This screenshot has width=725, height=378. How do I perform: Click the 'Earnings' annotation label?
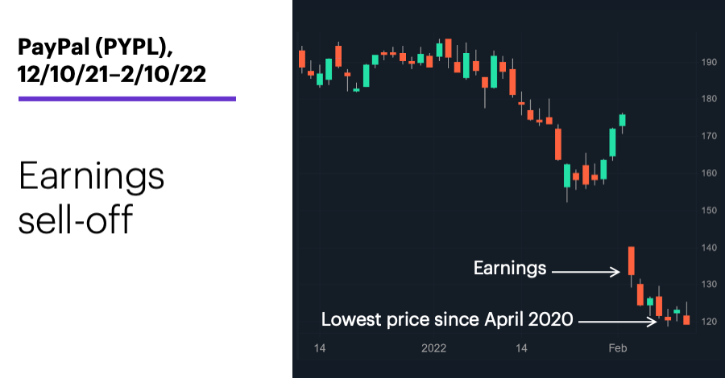(510, 269)
